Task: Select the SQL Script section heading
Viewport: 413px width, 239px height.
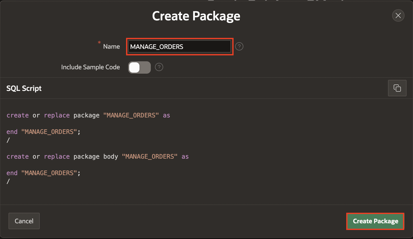Action: coord(24,88)
